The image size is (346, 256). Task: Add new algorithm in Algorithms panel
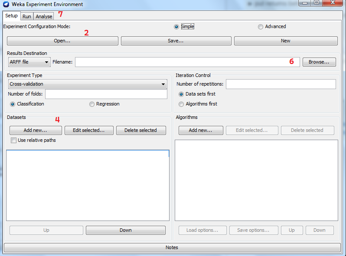201,130
